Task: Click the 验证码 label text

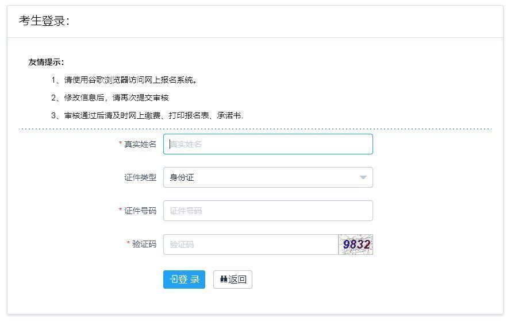Action: click(x=144, y=244)
